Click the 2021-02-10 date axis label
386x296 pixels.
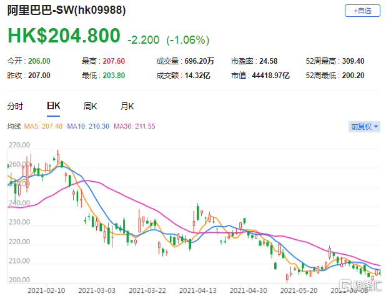pyautogui.click(x=46, y=290)
